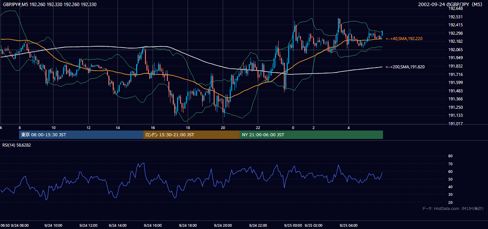This screenshot has height=229, width=488.
Task: Click the 9/24 08:00 bottom time label
Action: [x=20, y=225]
